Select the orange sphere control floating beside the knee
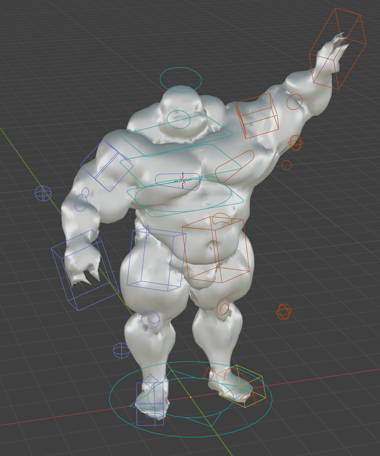The width and height of the screenshot is (380, 456). pos(284,312)
